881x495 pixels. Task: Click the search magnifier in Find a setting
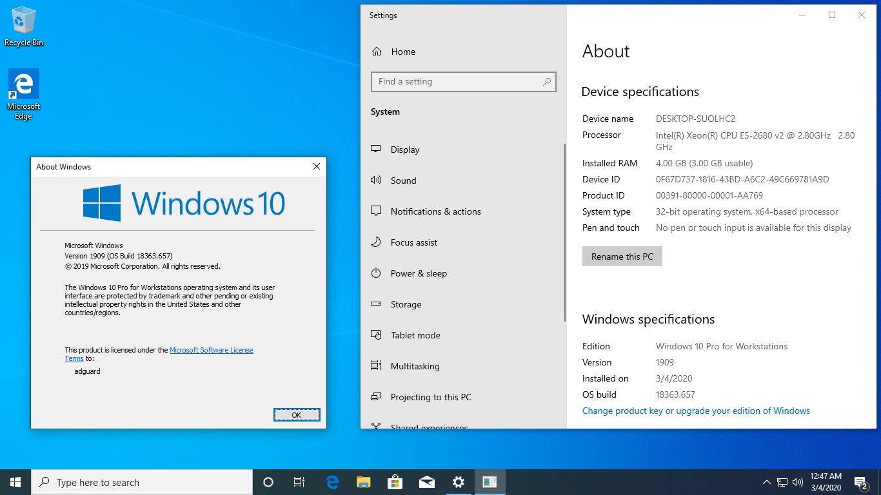pos(547,82)
